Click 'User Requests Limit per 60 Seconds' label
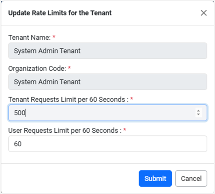The height and width of the screenshot is (194, 215). (x=65, y=130)
